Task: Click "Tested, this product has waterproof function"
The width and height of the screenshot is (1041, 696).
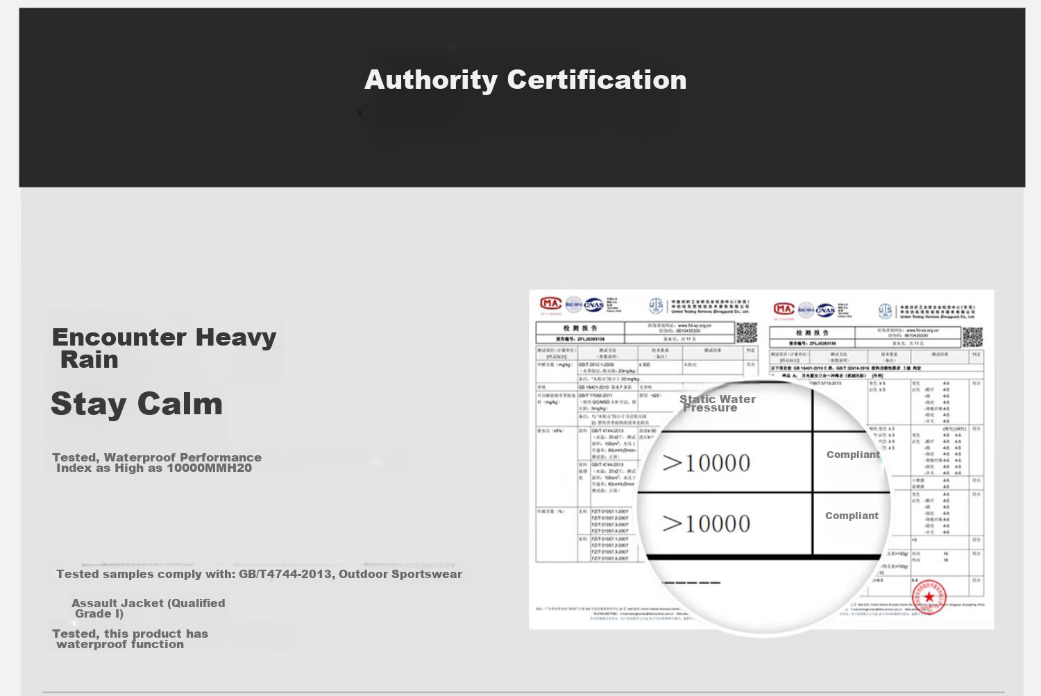Action: (x=130, y=639)
